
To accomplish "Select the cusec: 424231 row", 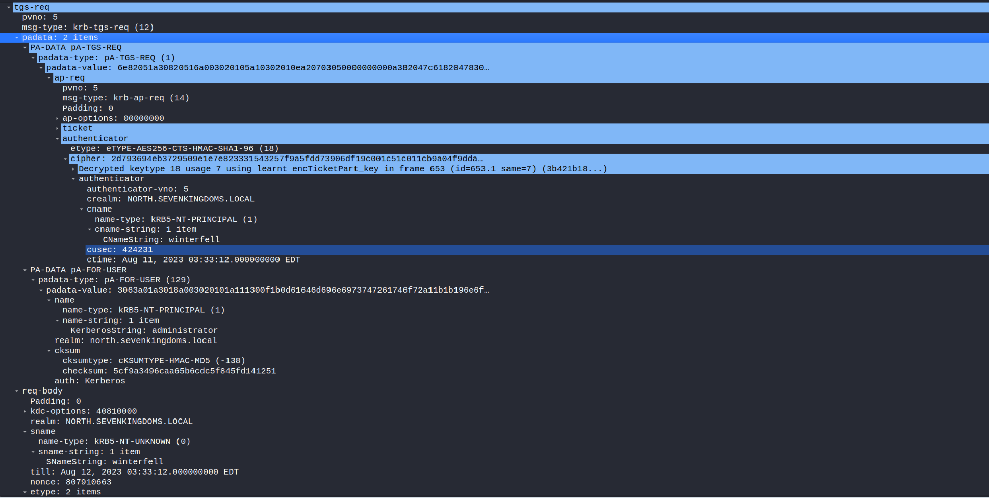I will pos(119,250).
